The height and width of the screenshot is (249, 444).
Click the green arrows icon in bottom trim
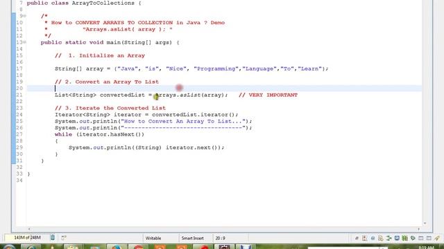388,238
